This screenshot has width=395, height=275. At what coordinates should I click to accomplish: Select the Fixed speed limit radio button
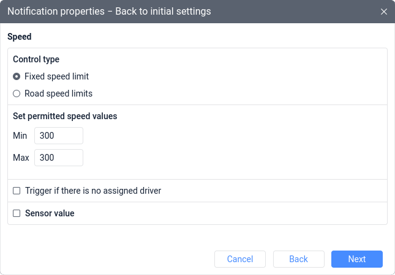(17, 76)
